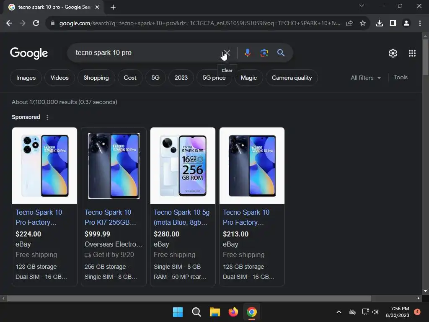Open Sponsored options three-dot menu

click(47, 117)
